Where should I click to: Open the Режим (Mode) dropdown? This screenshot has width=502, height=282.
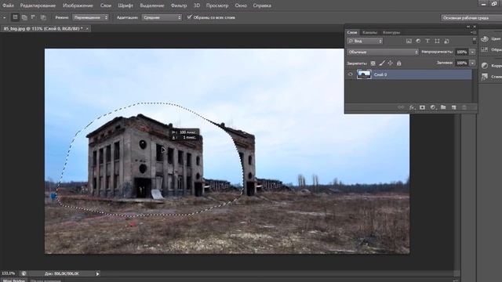[x=90, y=17]
